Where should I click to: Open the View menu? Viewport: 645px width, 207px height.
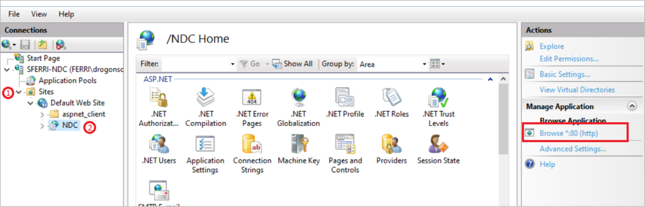pos(39,14)
